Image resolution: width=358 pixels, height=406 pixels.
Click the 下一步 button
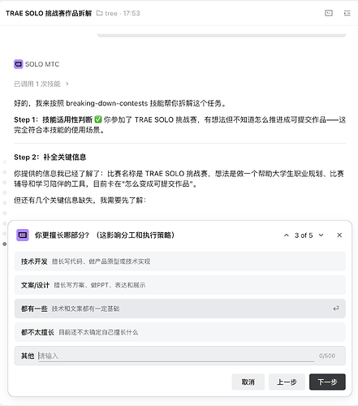click(327, 382)
